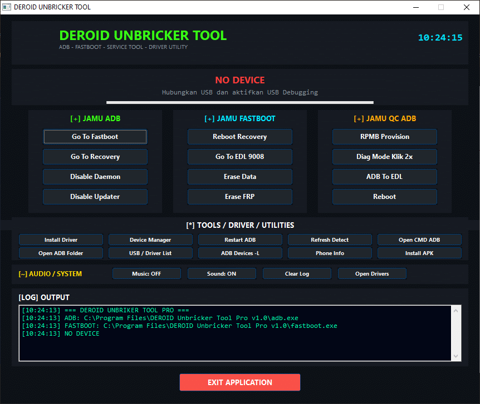
Task: Click Restart ADB
Action: pyautogui.click(x=240, y=240)
